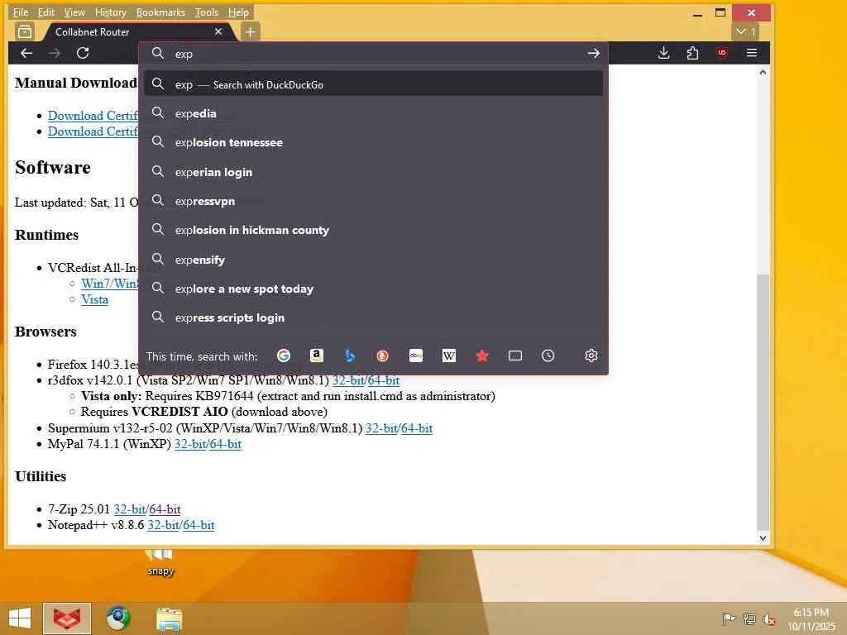
Task: Open search settings gear in urlbar panel
Action: (591, 356)
